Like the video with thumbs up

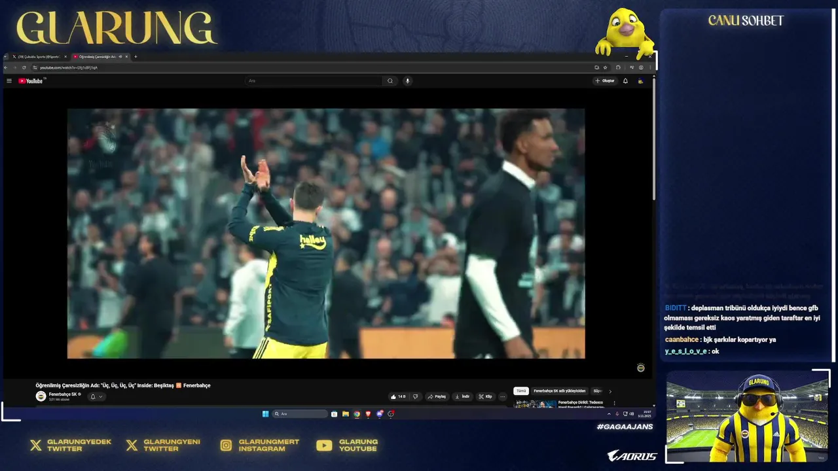tap(398, 396)
